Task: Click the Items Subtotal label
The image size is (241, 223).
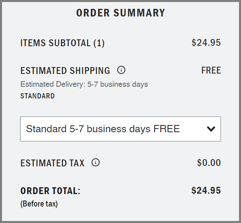Action: coord(56,43)
